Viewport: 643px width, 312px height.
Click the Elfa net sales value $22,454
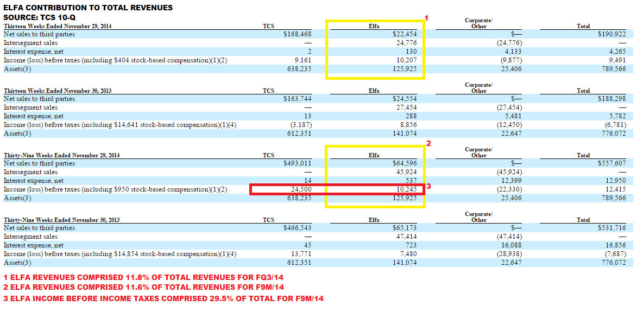coord(405,34)
